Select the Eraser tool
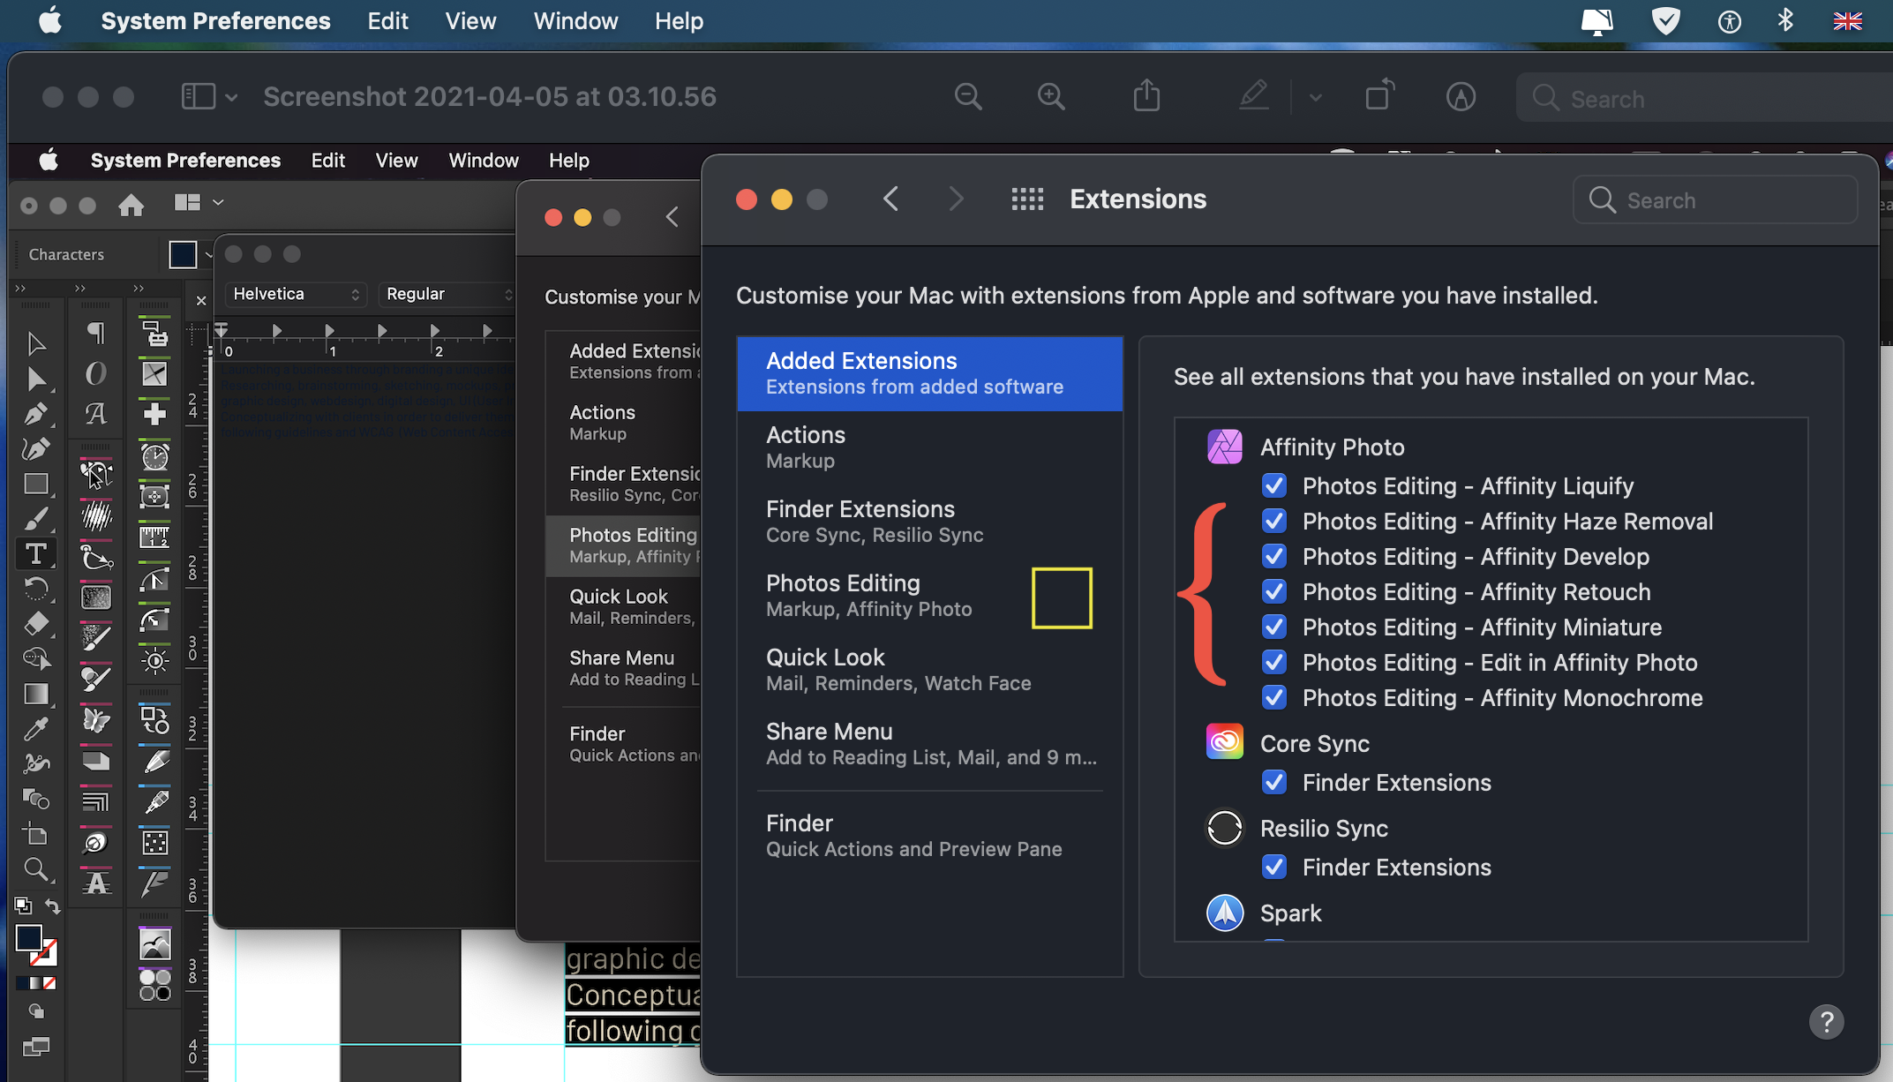 [36, 624]
